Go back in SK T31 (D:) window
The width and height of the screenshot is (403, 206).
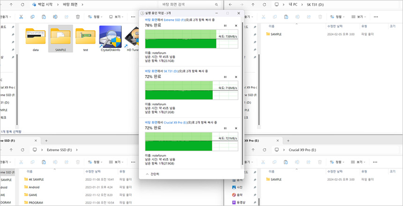coord(230,5)
